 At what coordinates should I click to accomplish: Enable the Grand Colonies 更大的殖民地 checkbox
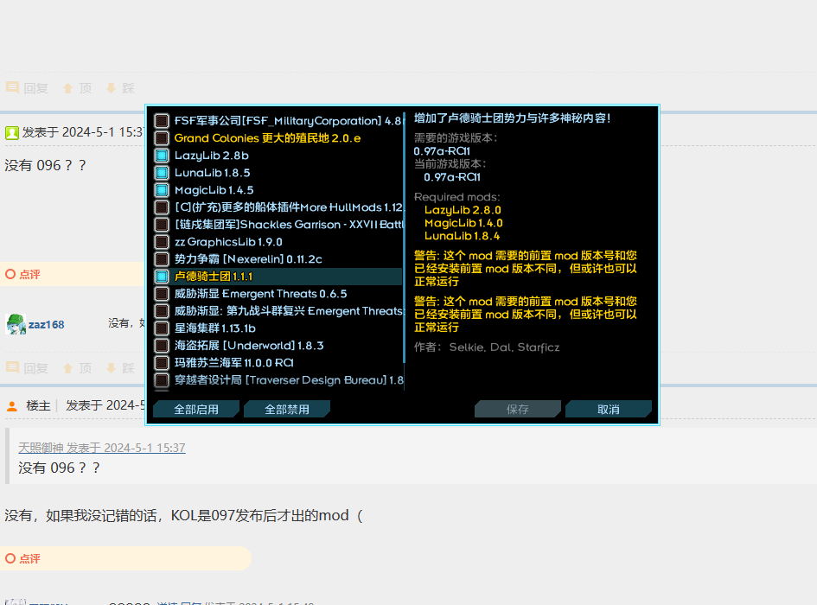coord(161,138)
